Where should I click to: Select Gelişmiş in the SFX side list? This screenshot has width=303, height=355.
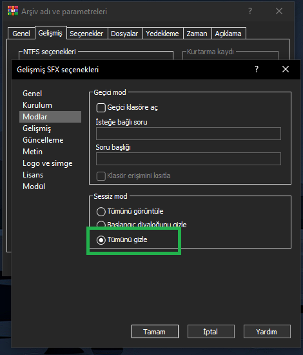click(x=37, y=128)
